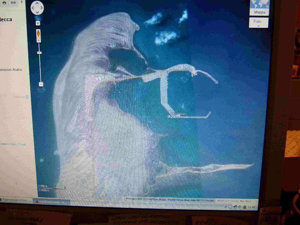Switch to the 'Pagina iniziale di Mozi...' taskbar window

tap(16, 200)
